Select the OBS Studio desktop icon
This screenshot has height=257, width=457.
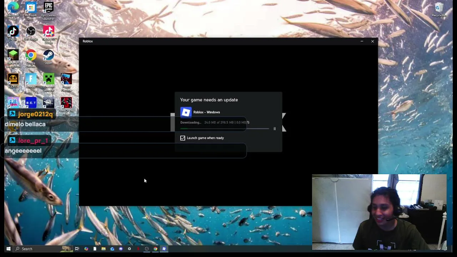pyautogui.click(x=31, y=34)
